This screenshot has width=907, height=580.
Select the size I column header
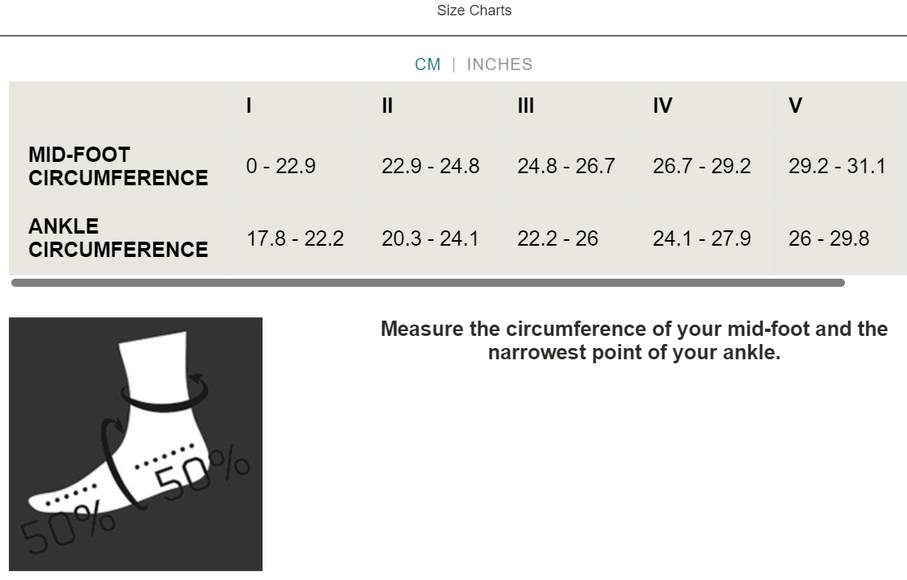coord(250,106)
